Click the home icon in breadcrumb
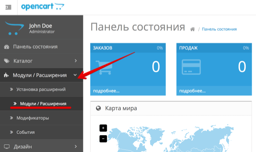The image size is (256, 152). click(193, 29)
